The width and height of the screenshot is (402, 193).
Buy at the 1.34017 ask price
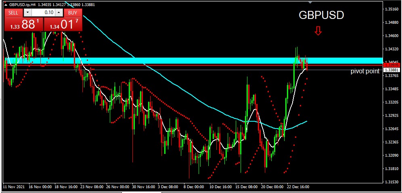(x=63, y=24)
